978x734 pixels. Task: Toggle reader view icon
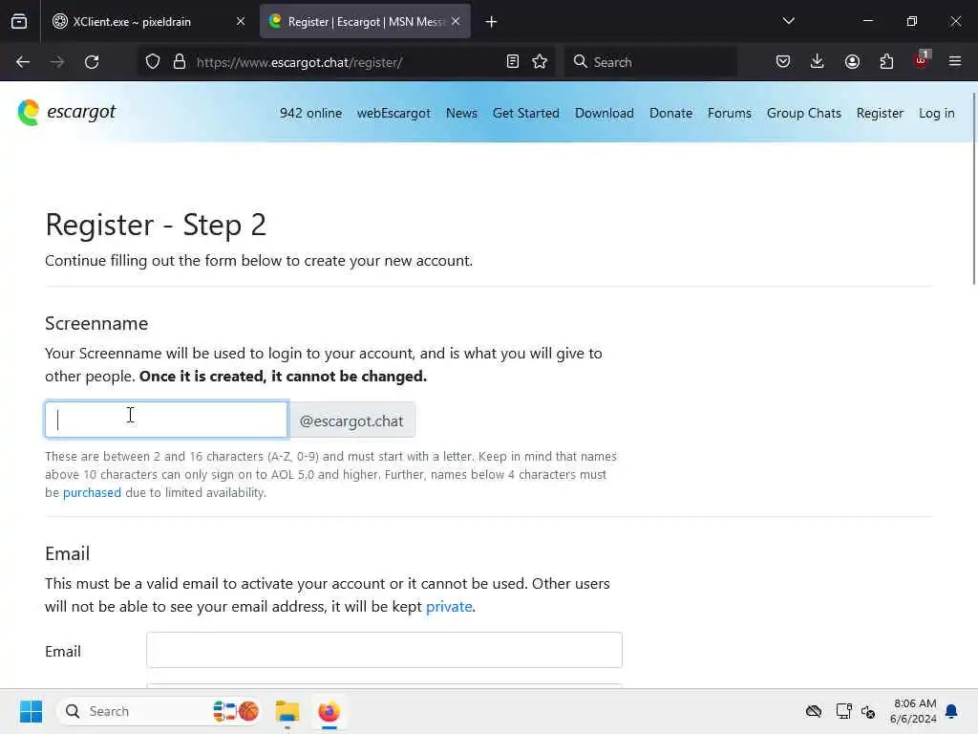513,62
